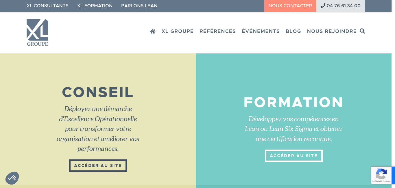Follow the XL FORMATION top link

[x=95, y=6]
